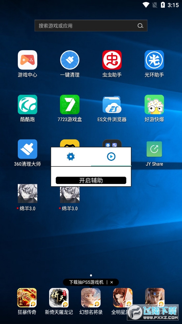Open the 虫虫助手 app
The width and height of the screenshot is (182, 324).
point(112,60)
